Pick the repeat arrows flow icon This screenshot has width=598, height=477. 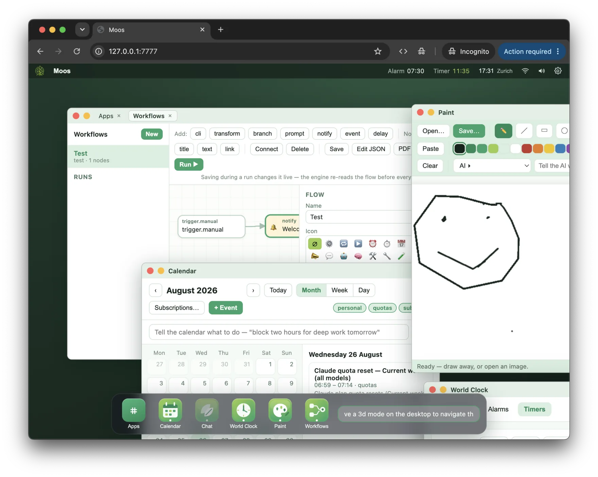click(x=344, y=244)
